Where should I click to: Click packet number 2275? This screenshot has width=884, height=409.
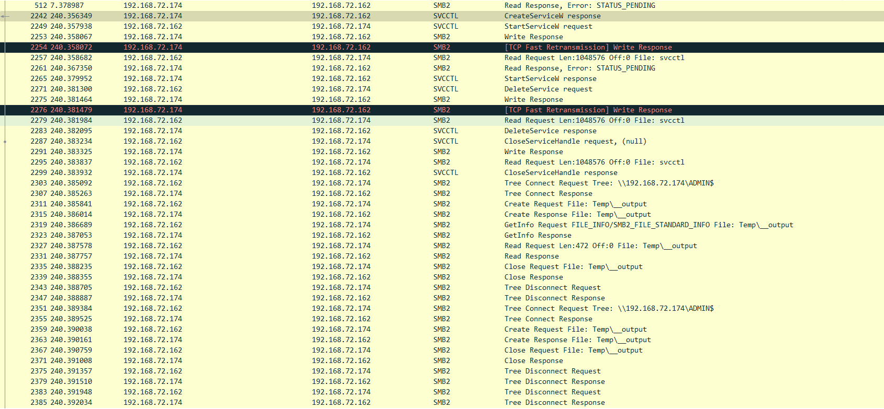click(x=39, y=99)
